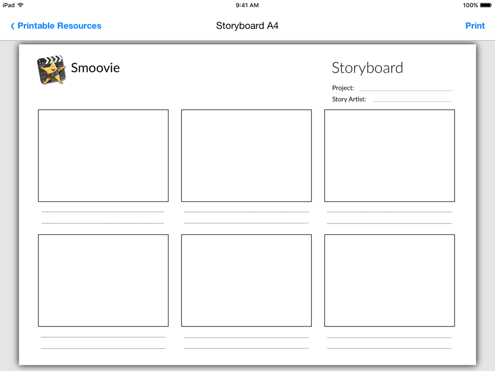Tap the Story Artist dotted entry line
The image size is (495, 371).
point(413,100)
